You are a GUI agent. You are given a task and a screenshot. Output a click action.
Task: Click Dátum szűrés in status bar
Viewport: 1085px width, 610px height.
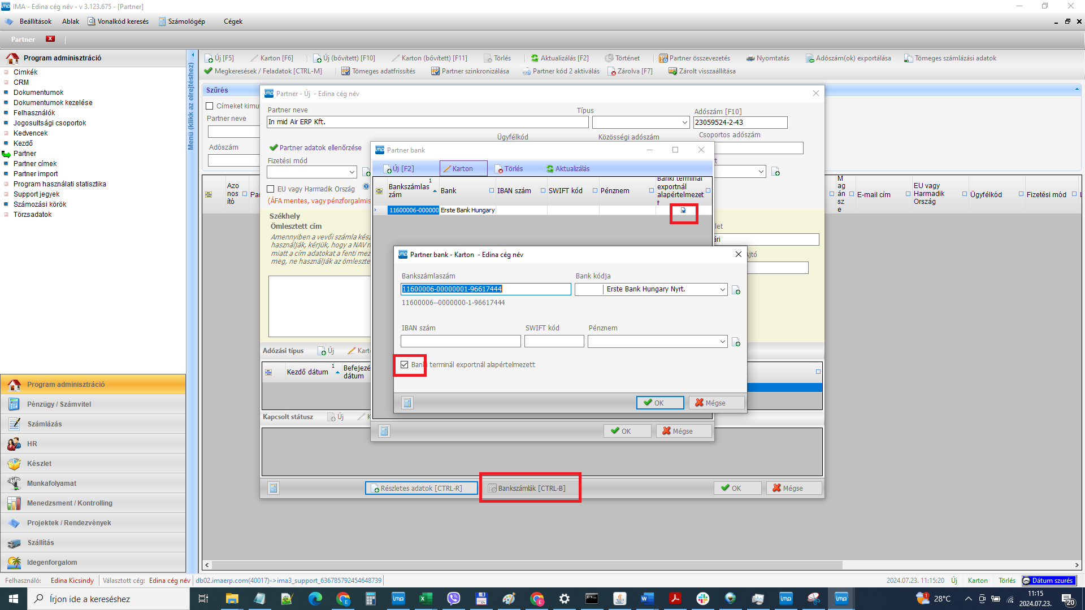(1049, 581)
